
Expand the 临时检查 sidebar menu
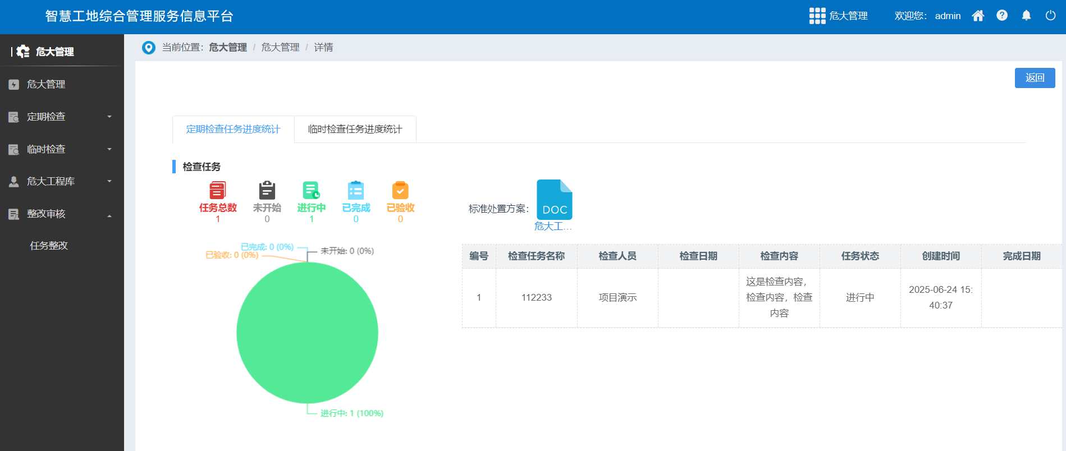pyautogui.click(x=61, y=149)
